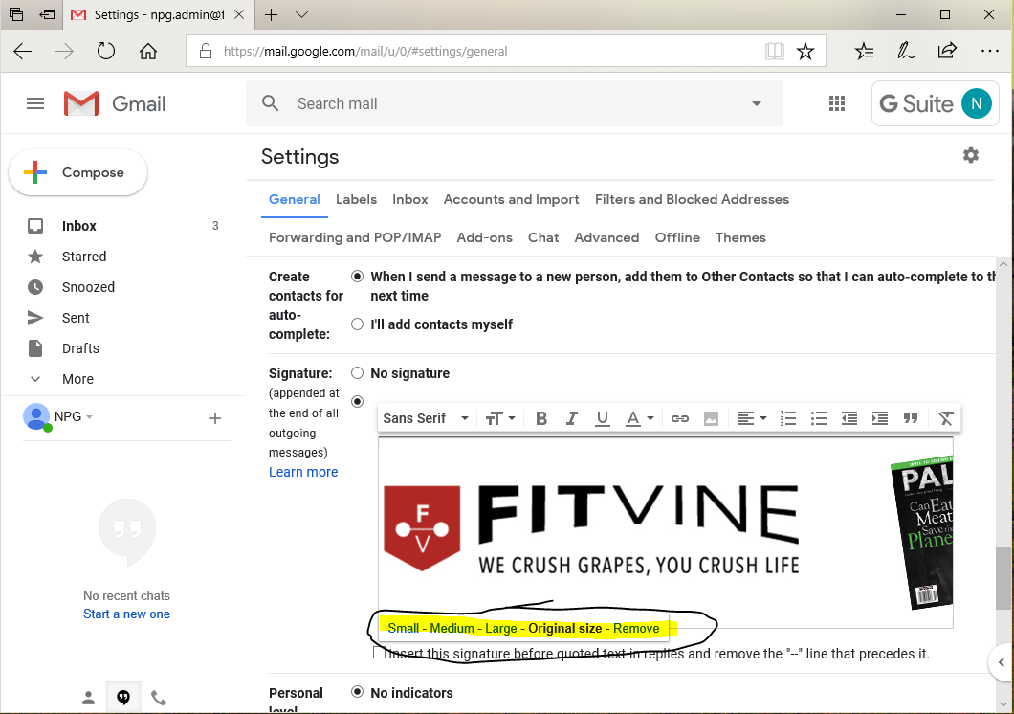1014x714 pixels.
Task: Open Gmail main menu hamburger icon
Action: [x=35, y=103]
